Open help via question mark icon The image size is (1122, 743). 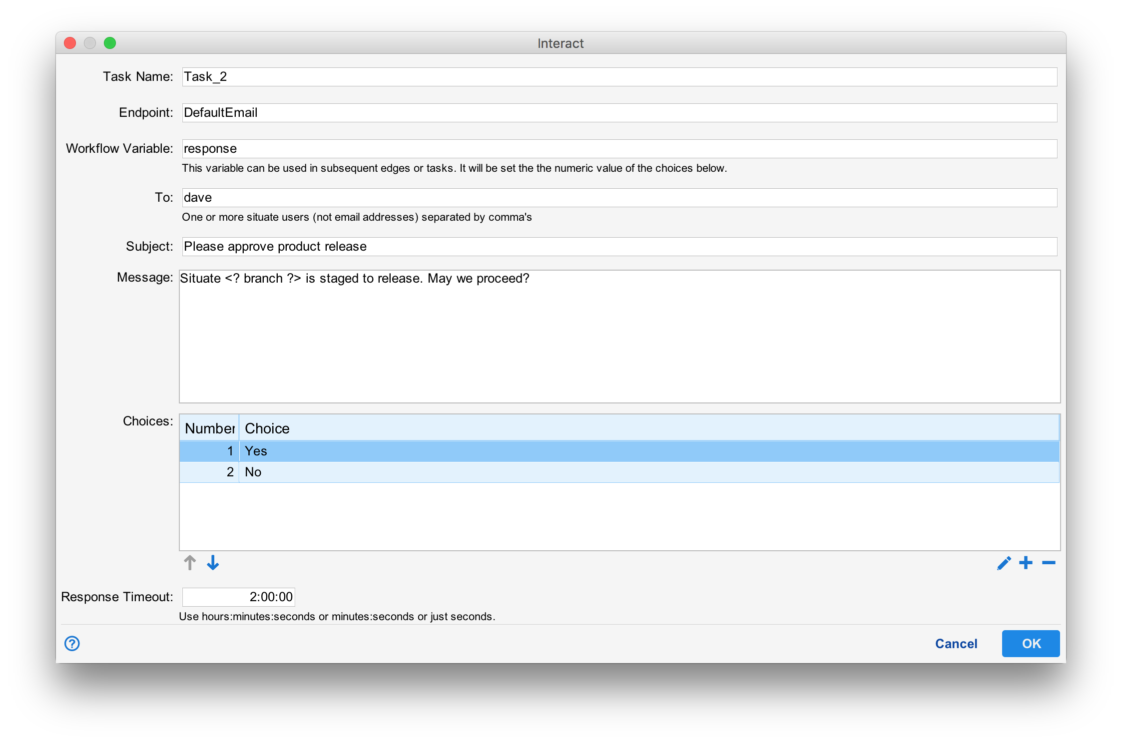click(72, 643)
